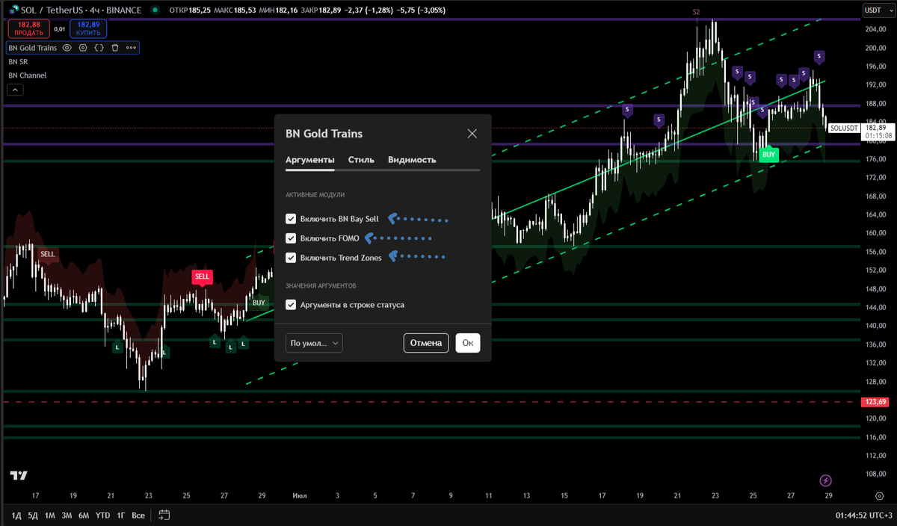Toggle visibility eye of BN Gold Trains
Viewport: 897px width, 526px height.
(67, 48)
